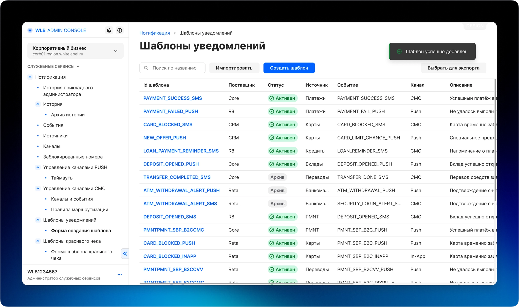Open the info circle icon in header
519x307 pixels.
pyautogui.click(x=120, y=30)
